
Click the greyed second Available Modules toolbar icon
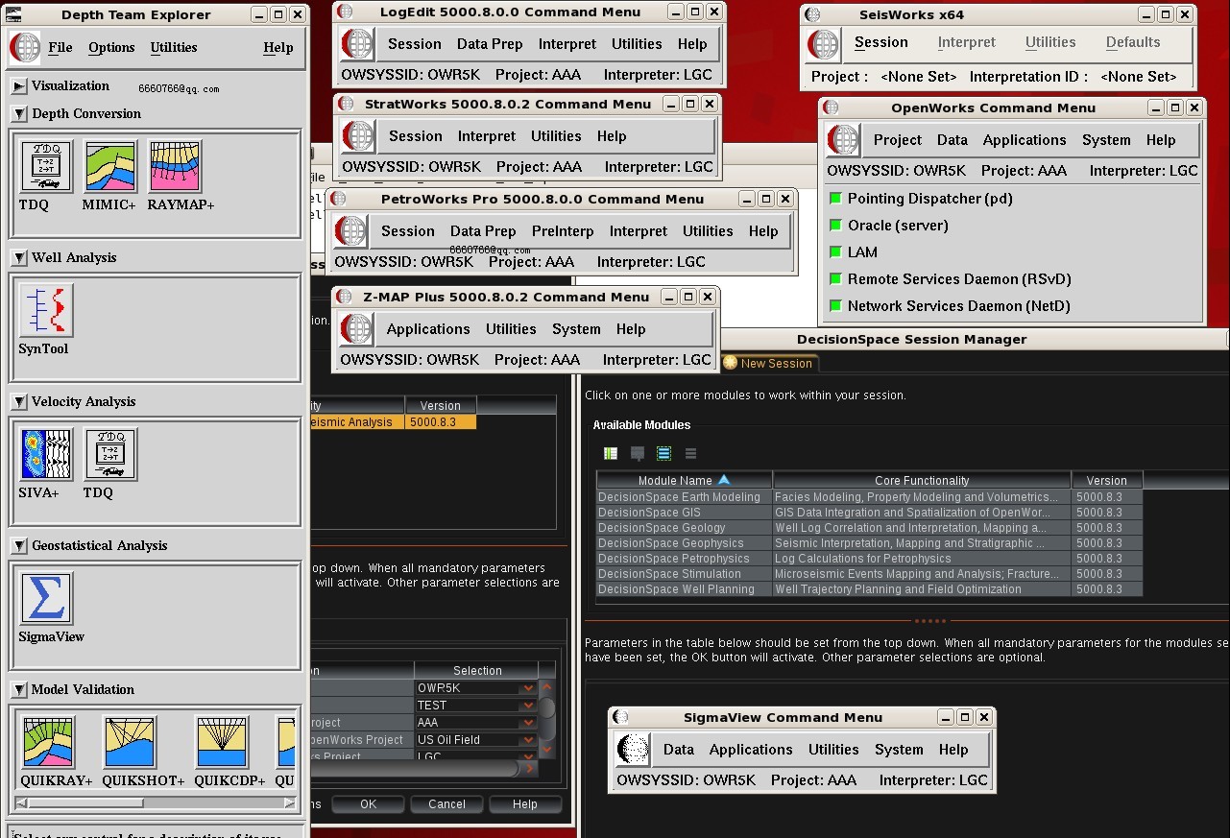tap(638, 453)
